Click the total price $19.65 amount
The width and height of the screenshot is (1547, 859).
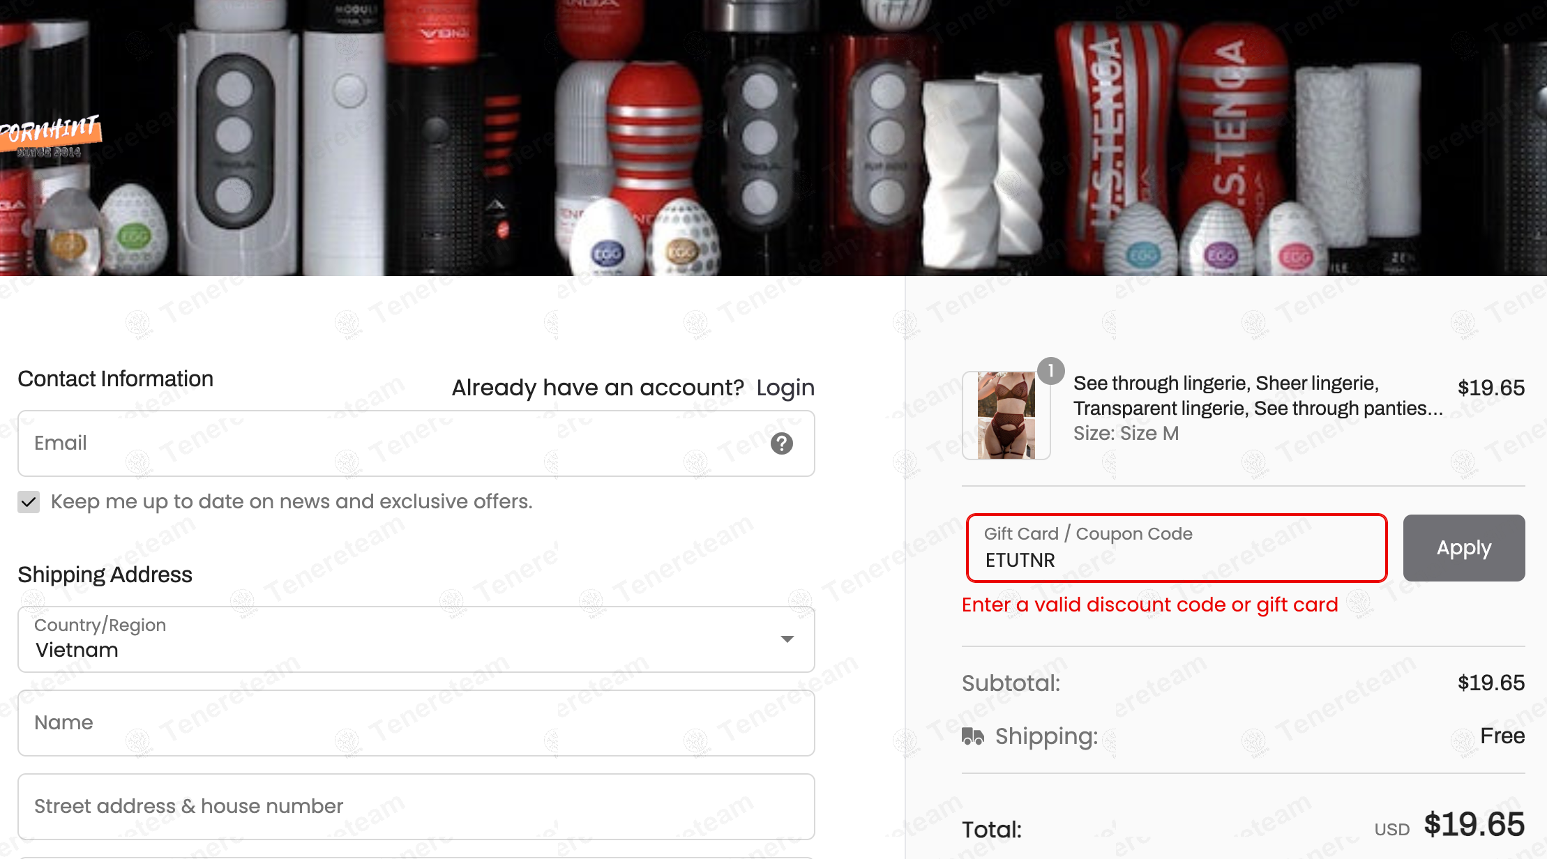[x=1473, y=825]
